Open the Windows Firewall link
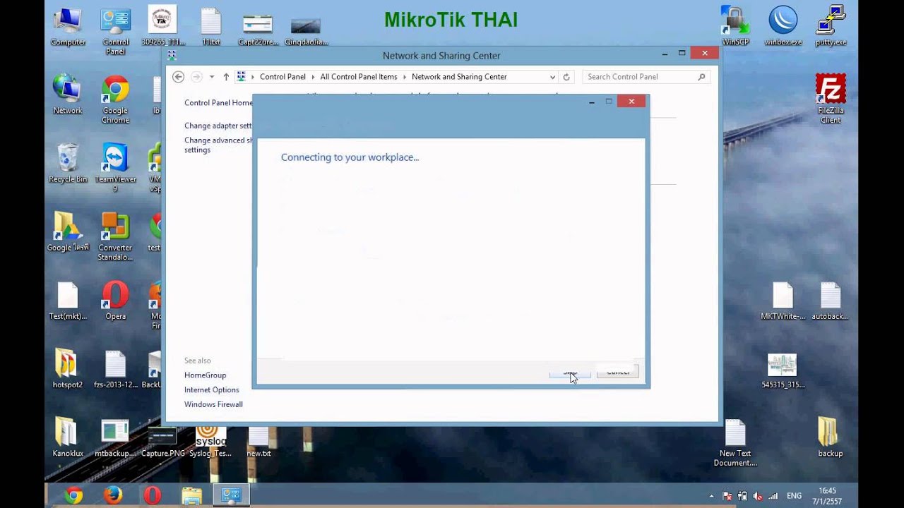904x508 pixels. 213,404
